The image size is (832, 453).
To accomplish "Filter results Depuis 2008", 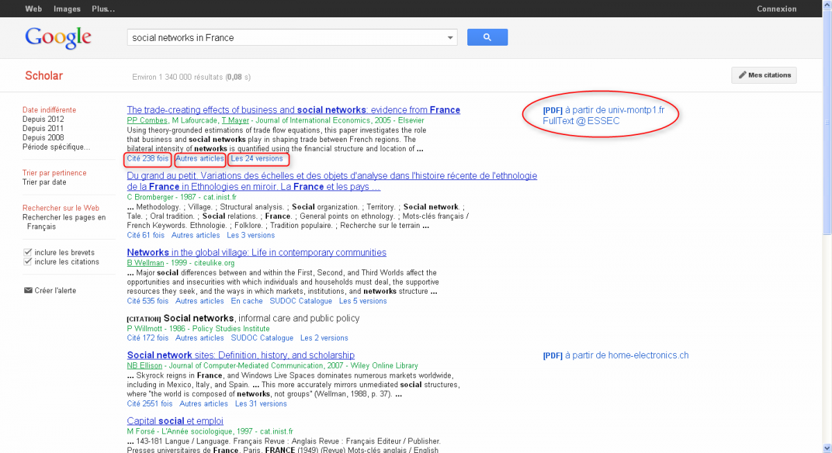I will tap(43, 137).
